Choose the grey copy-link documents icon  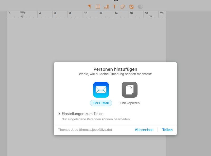tap(130, 90)
